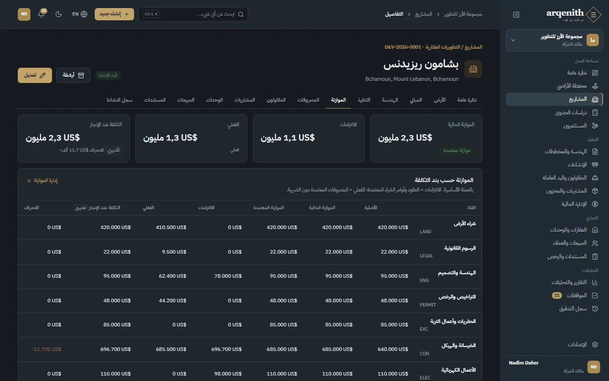
Task: Click the 'تعديل' edit button
Action: click(35, 75)
